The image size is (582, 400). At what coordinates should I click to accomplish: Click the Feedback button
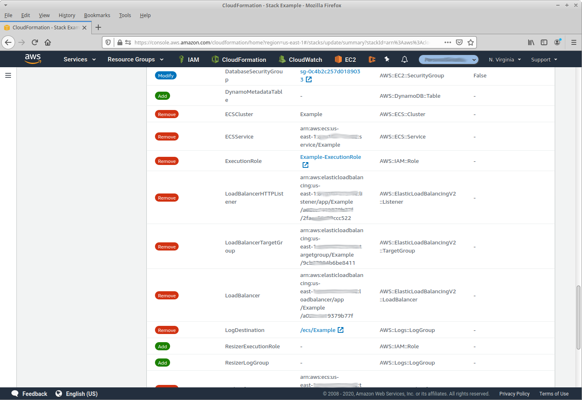point(29,393)
